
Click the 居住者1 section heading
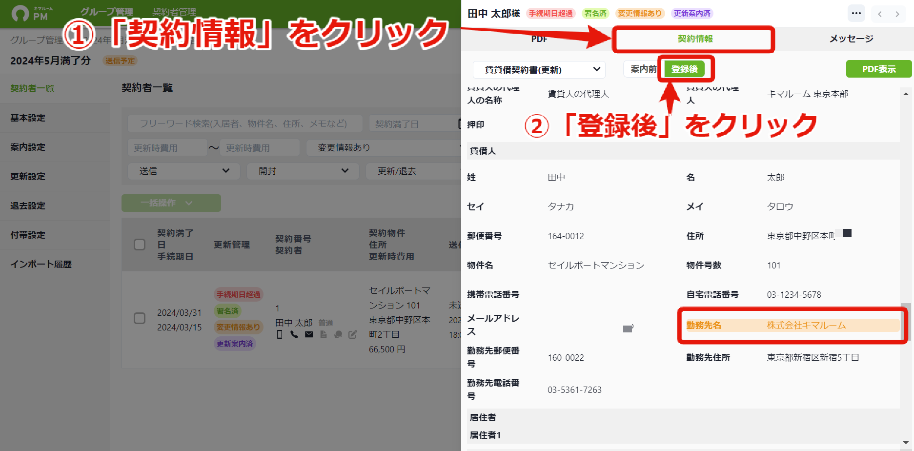tap(485, 435)
